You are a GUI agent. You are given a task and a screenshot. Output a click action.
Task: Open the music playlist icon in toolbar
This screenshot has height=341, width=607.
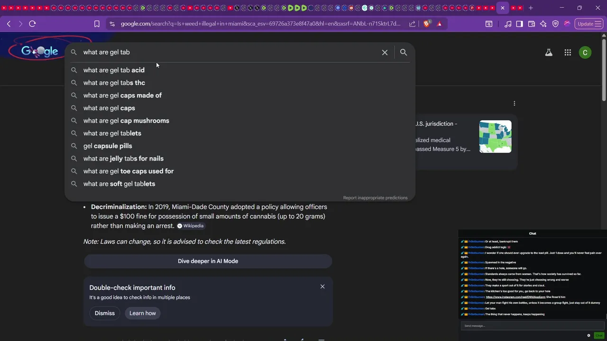pos(508,24)
